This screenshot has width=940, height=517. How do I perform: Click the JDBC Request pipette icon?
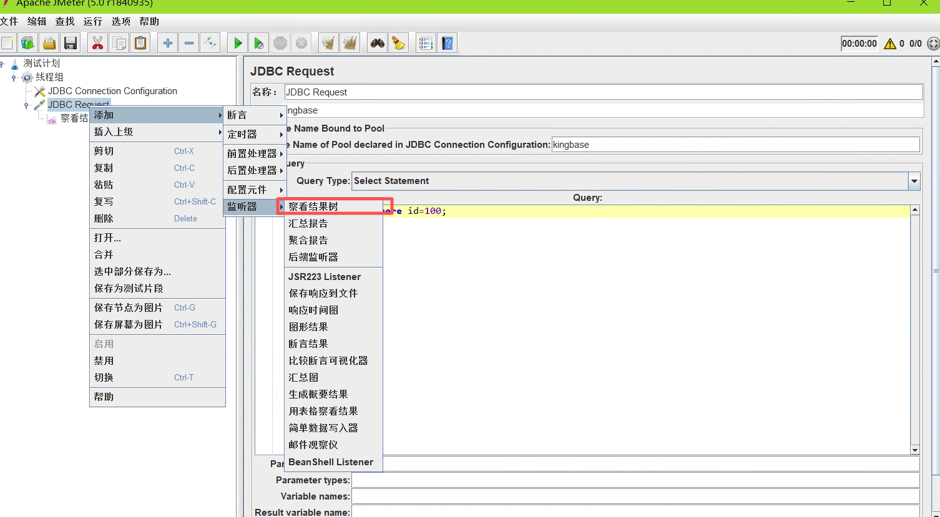click(40, 105)
